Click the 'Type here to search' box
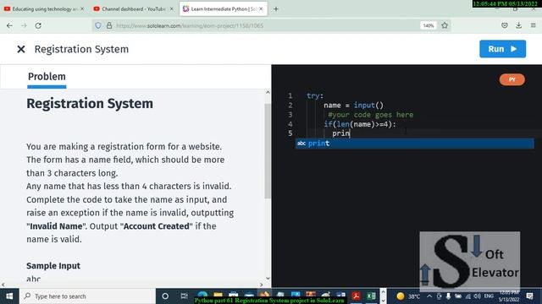542x304 pixels. tap(87, 296)
